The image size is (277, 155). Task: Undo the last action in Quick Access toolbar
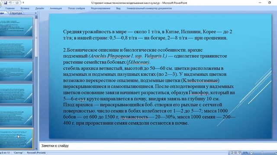point(10,3)
